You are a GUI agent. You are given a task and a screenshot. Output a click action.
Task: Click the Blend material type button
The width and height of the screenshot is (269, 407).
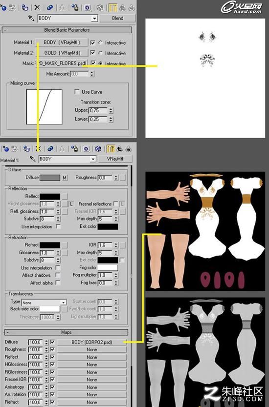tap(117, 18)
